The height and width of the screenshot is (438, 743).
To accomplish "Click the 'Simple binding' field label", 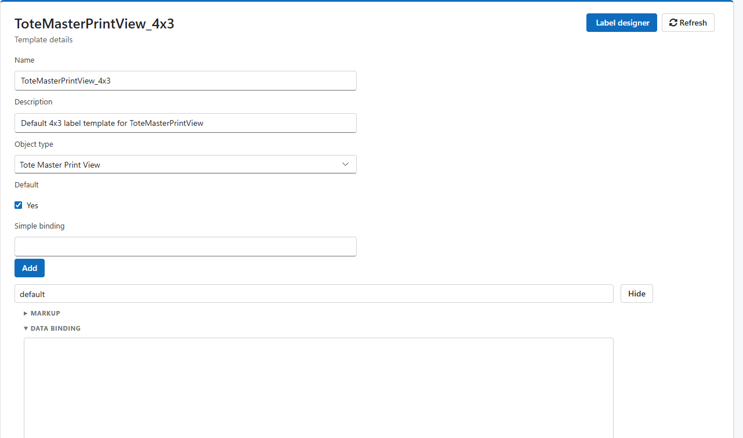I will (39, 226).
